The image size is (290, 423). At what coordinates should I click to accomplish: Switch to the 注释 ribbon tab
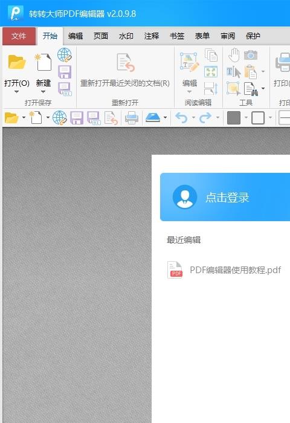[x=151, y=36]
